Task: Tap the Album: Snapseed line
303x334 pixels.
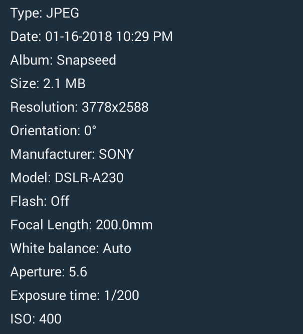Action: [63, 60]
